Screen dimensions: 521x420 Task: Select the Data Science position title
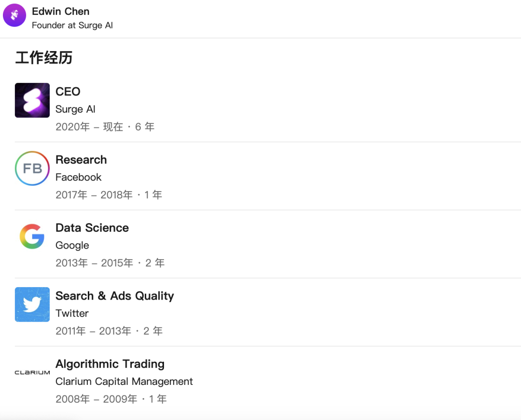pyautogui.click(x=92, y=228)
